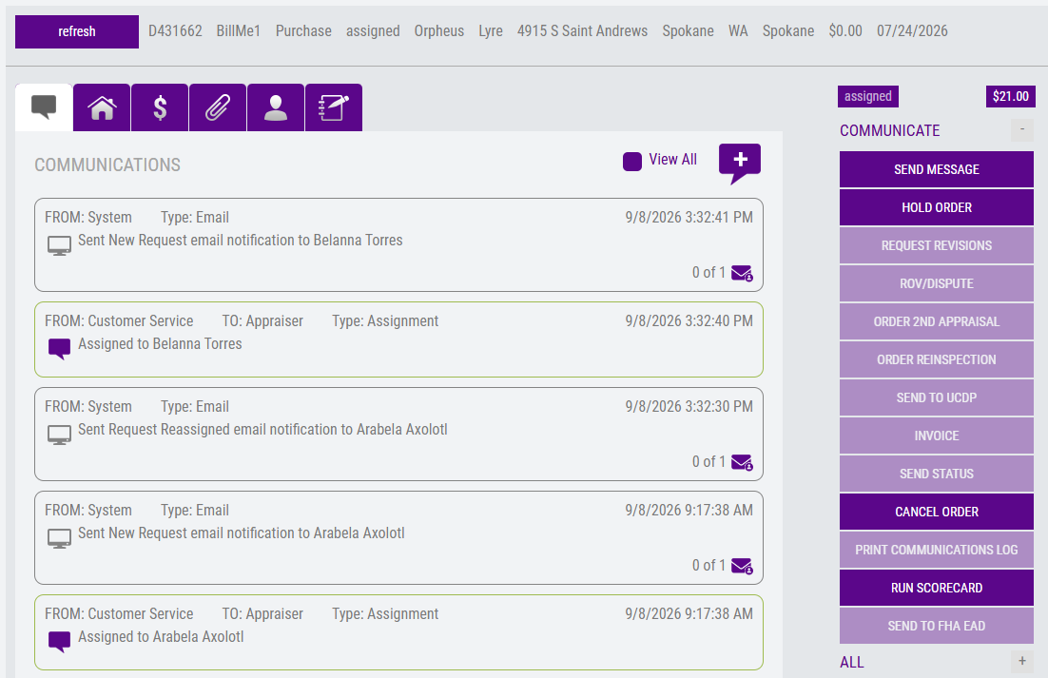Select the speech bubble communications tab

coord(44,107)
